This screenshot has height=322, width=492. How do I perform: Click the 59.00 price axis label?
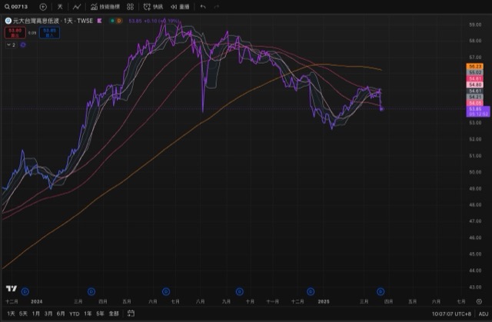[x=475, y=25]
